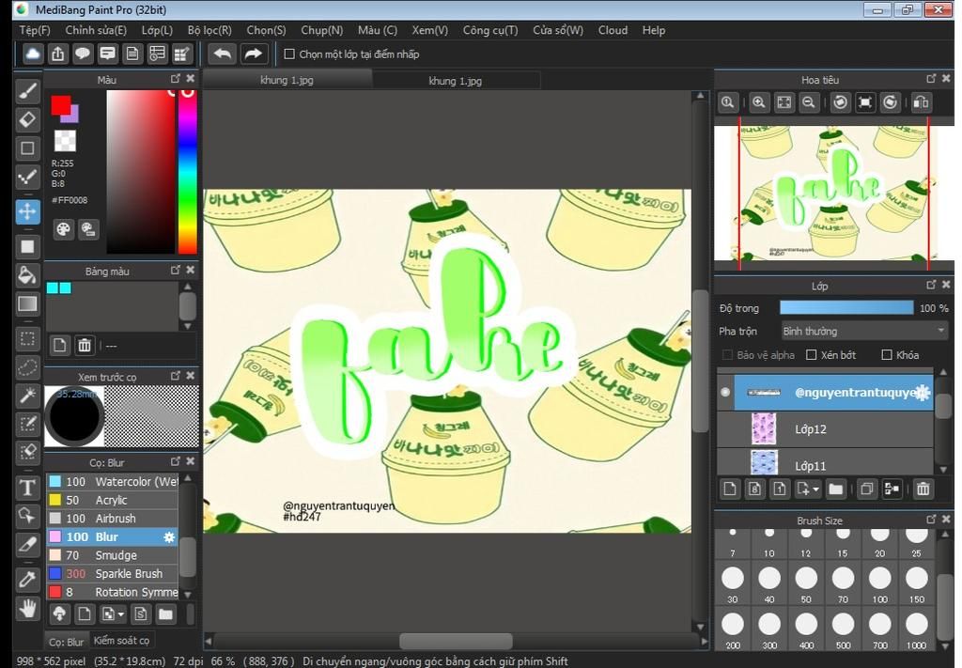962x668 pixels.
Task: Open the Cửa sổ(W) menu
Action: [558, 30]
